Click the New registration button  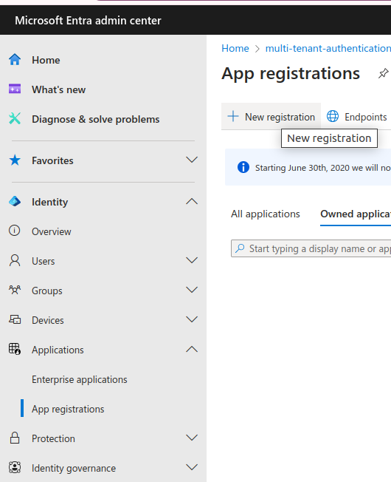point(271,117)
